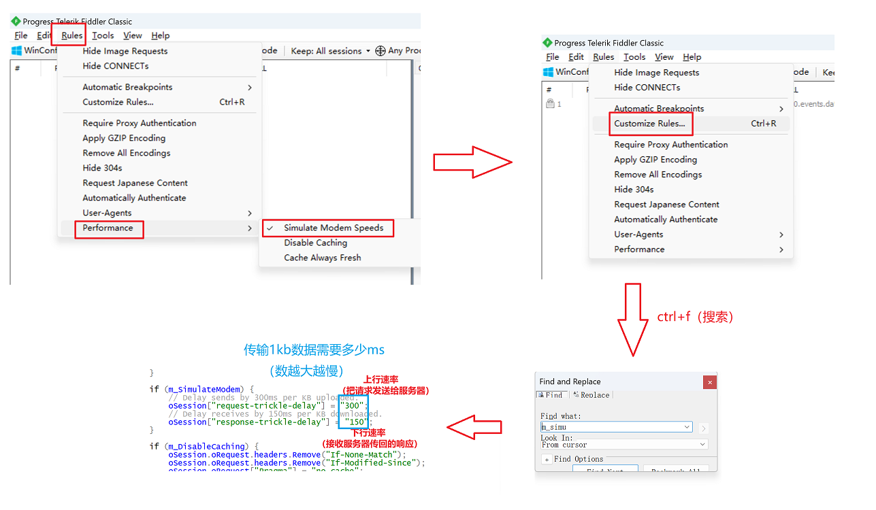Open the File menu in right Fiddler window

coord(553,57)
